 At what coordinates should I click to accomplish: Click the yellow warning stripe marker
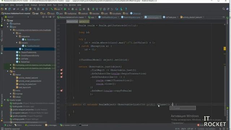[x=225, y=48]
